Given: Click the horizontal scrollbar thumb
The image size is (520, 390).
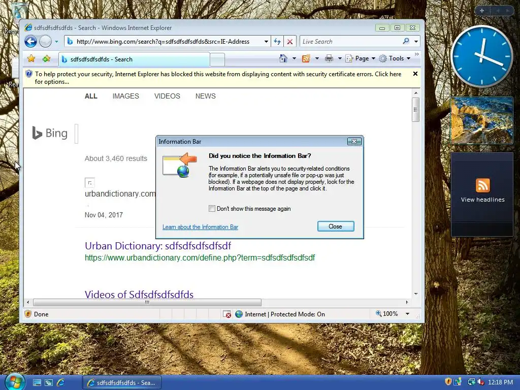Looking at the screenshot, I should [147, 302].
